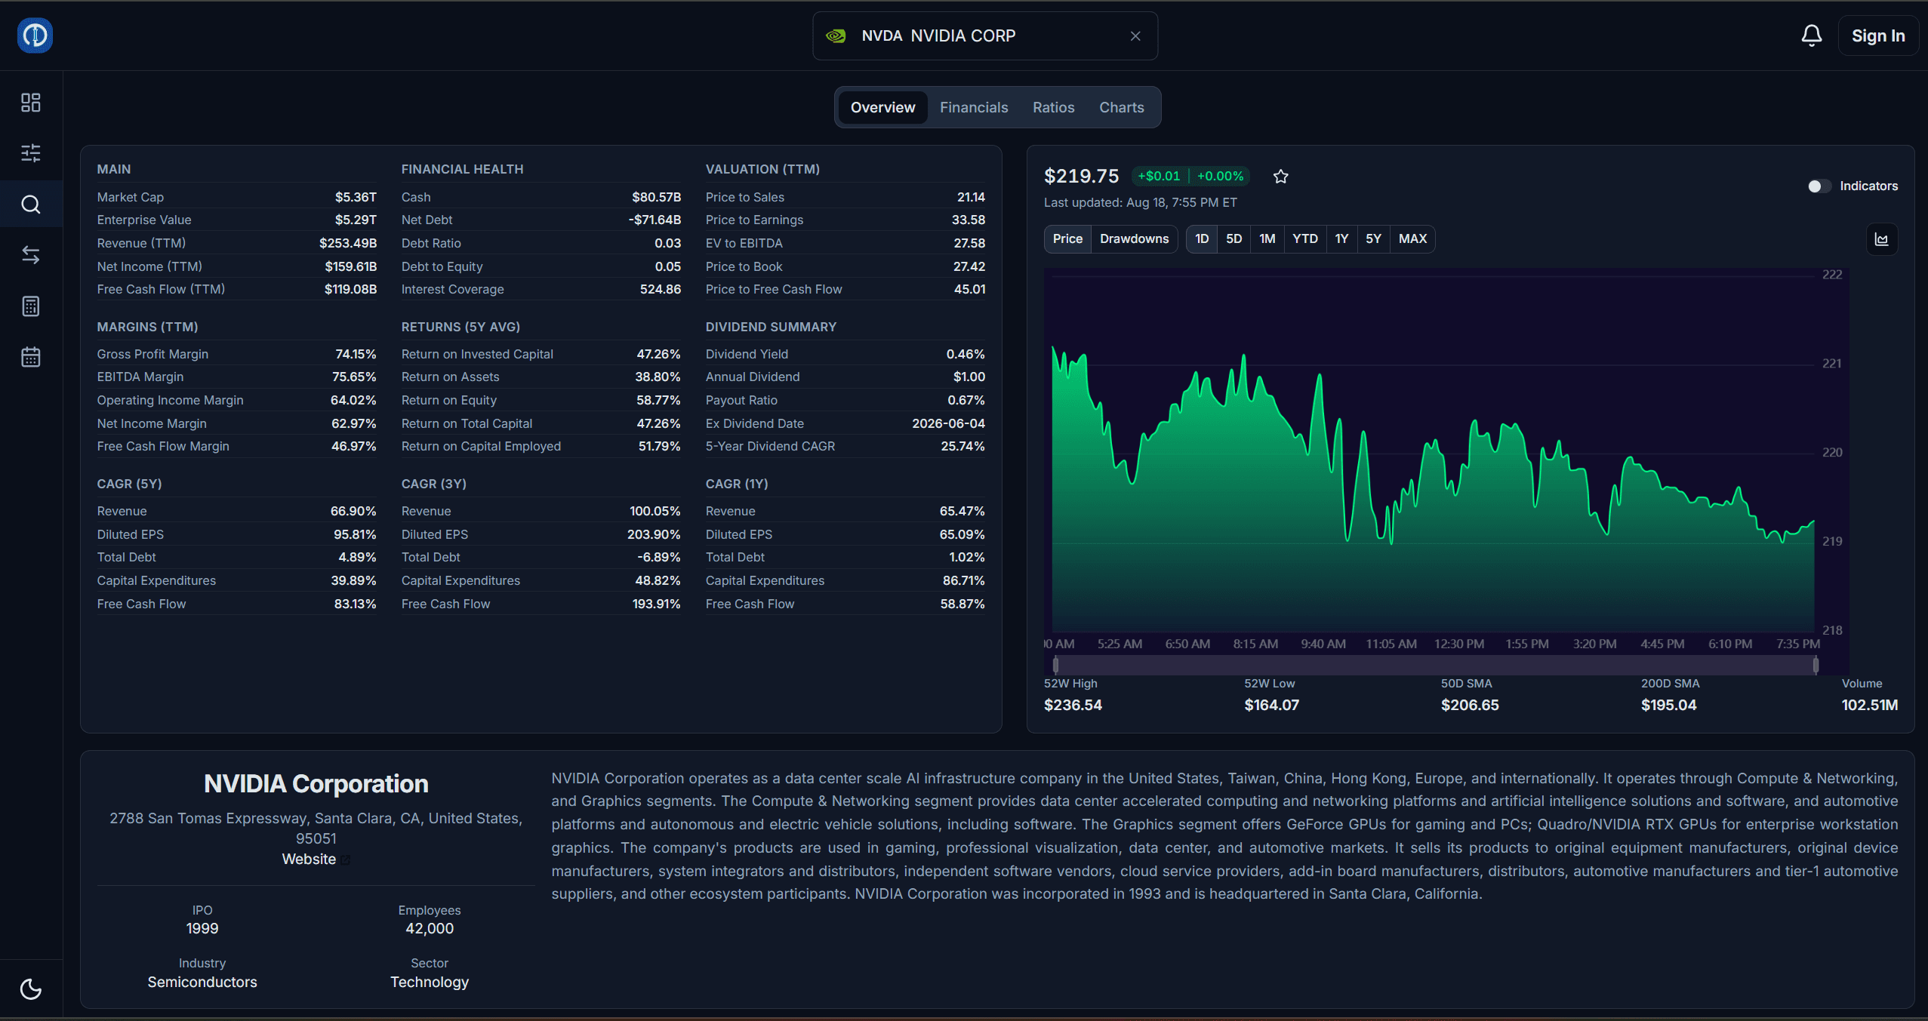Click the Interest Coverage value 524.86
The image size is (1928, 1021).
tap(661, 290)
